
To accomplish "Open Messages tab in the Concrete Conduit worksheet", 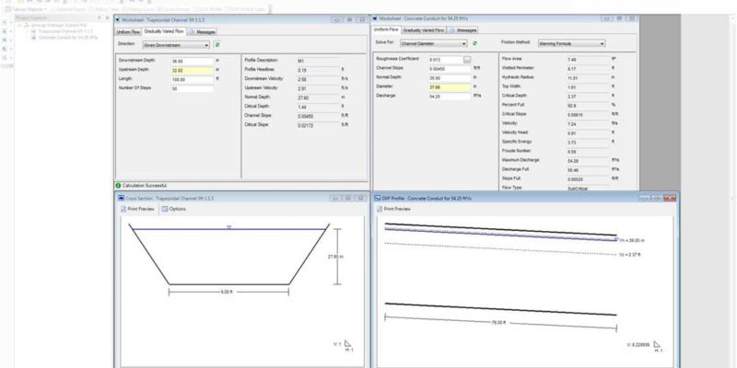I will (478, 30).
